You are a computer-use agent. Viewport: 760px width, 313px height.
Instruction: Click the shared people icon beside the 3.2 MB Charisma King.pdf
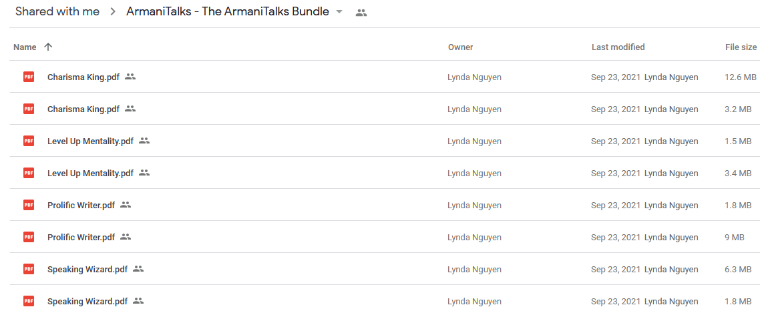[x=130, y=109]
